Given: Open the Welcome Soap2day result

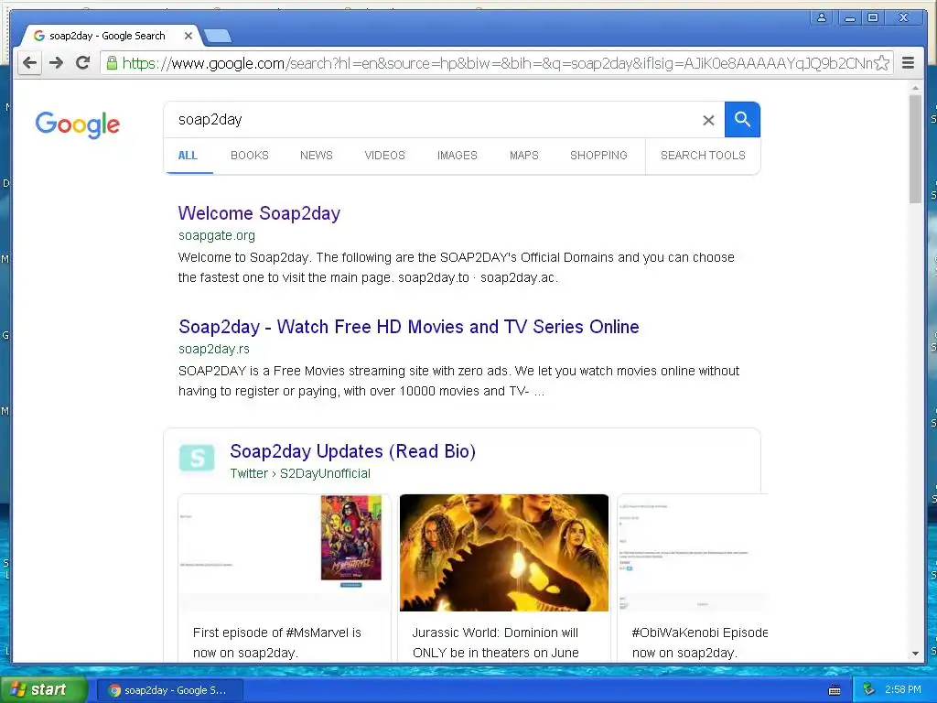Looking at the screenshot, I should [x=259, y=213].
